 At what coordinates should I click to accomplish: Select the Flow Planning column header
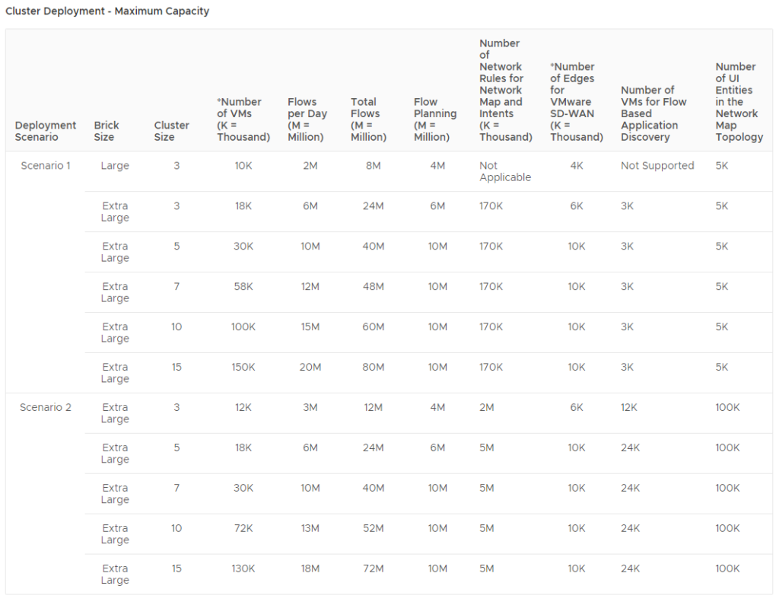tap(434, 119)
